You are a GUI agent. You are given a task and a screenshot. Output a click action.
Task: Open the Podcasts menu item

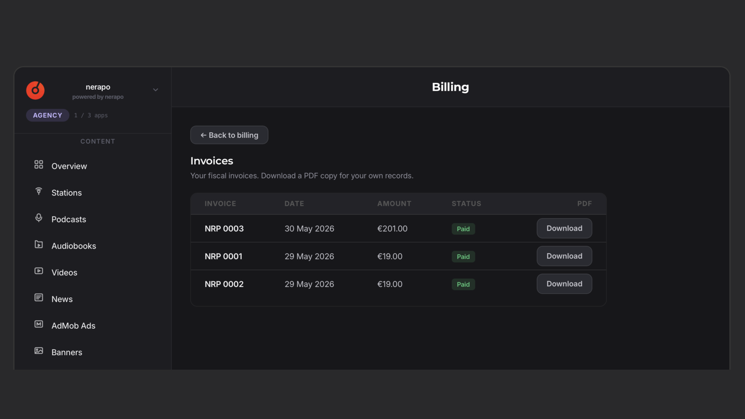[69, 219]
